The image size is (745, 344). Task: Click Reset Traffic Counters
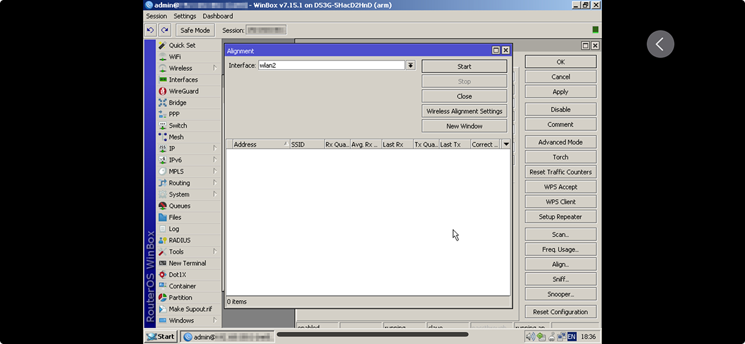click(560, 172)
